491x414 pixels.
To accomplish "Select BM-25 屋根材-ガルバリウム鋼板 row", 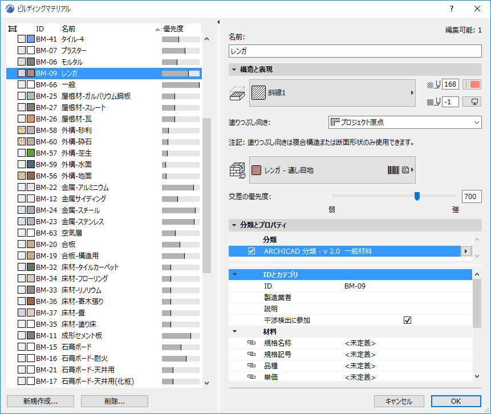I will tap(104, 96).
